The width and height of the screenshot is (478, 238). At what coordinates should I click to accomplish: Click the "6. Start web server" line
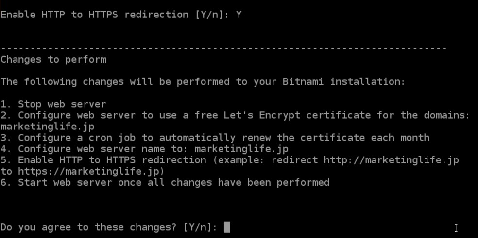click(165, 182)
